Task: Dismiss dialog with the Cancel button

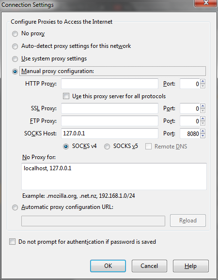Action: click(x=149, y=266)
